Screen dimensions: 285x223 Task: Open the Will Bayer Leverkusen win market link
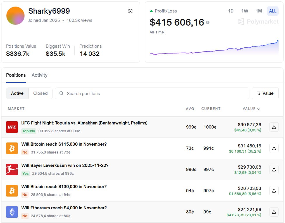tap(65, 165)
